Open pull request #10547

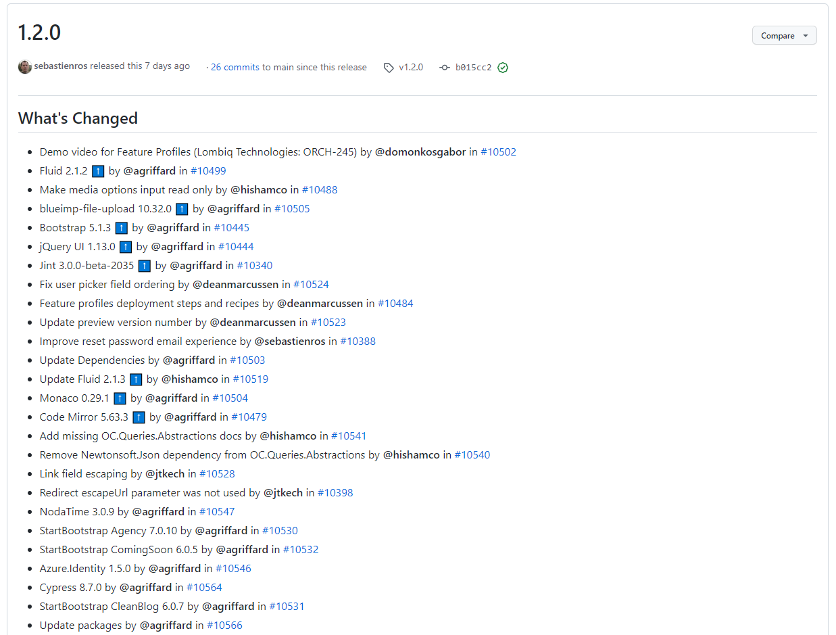(217, 512)
